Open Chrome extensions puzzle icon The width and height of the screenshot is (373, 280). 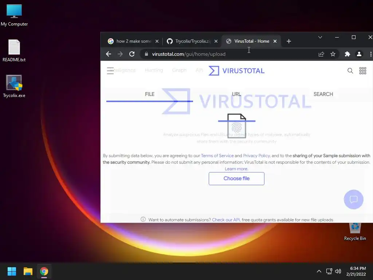pyautogui.click(x=348, y=54)
